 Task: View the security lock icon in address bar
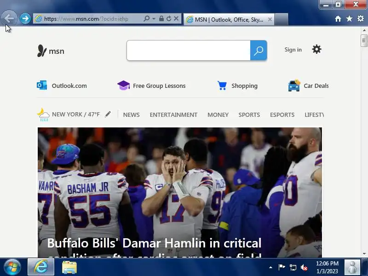pyautogui.click(x=161, y=18)
